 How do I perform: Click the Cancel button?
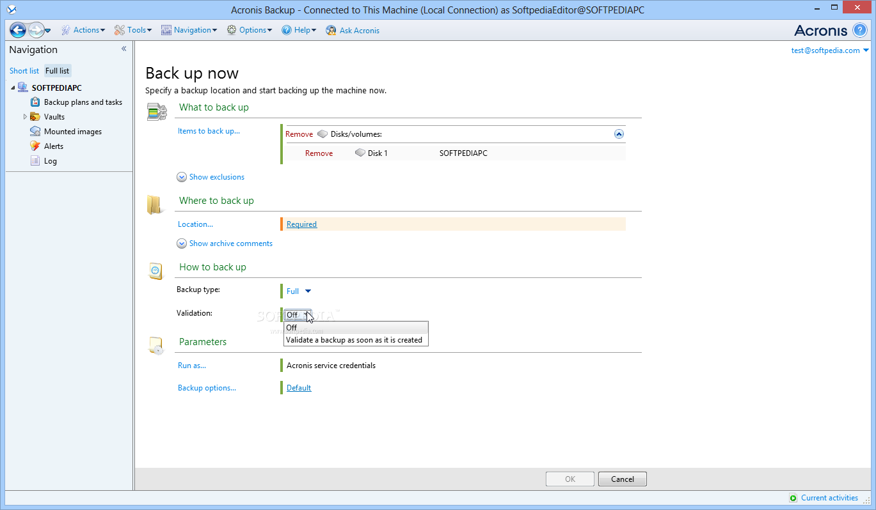click(623, 479)
